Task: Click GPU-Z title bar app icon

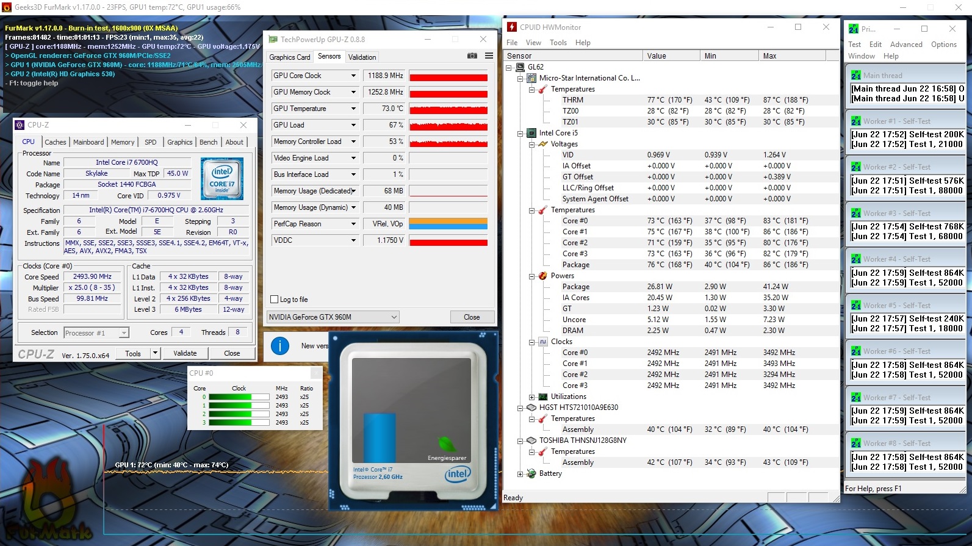Action: [273, 39]
